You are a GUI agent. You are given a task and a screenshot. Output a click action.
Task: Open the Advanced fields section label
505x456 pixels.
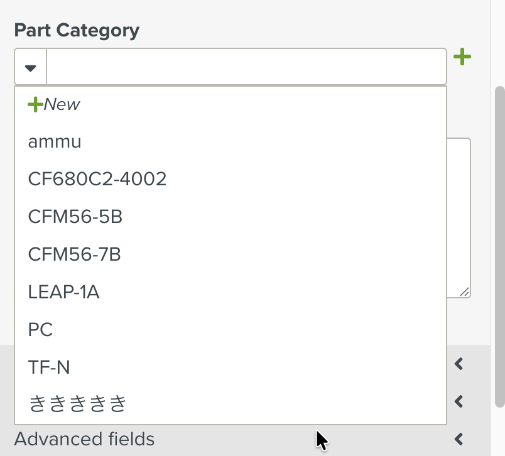pos(84,439)
